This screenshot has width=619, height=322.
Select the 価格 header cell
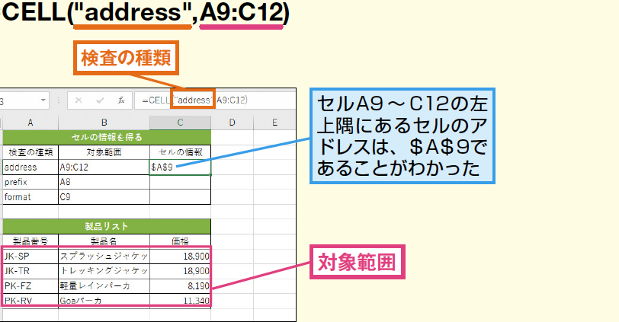coord(180,241)
